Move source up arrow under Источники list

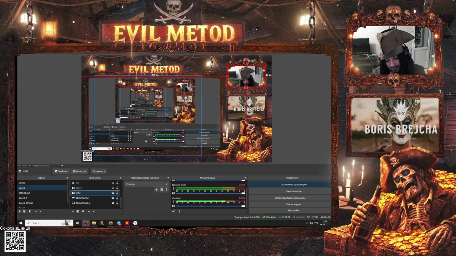89,211
